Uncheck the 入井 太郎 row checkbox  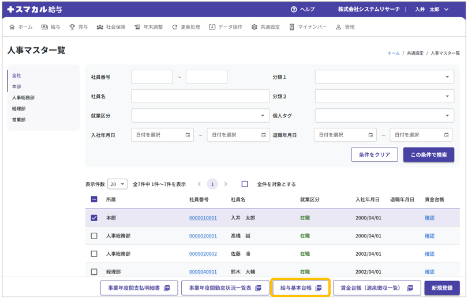pos(94,218)
